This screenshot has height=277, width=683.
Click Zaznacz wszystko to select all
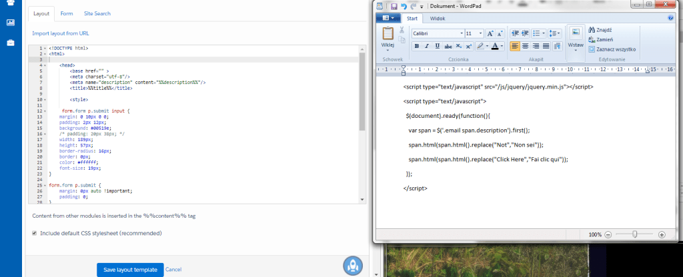tap(612, 49)
